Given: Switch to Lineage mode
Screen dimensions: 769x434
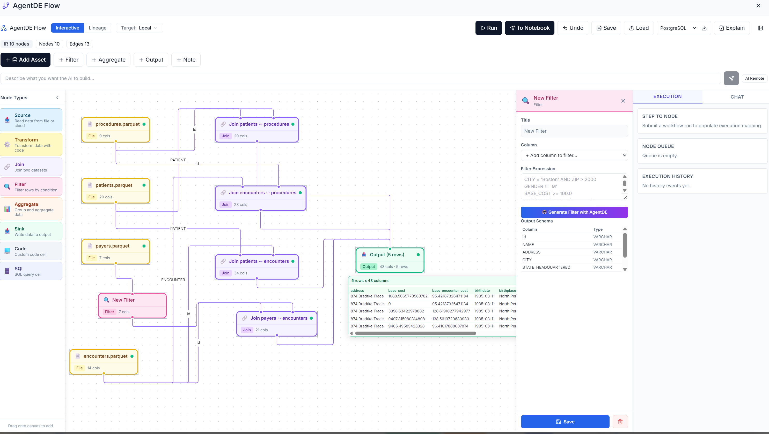Looking at the screenshot, I should [97, 28].
